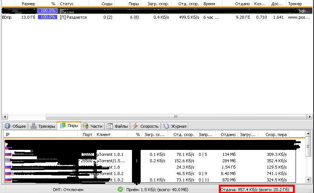Click the network icon on Трекеры tab
This screenshot has height=193, width=314.
33,126
